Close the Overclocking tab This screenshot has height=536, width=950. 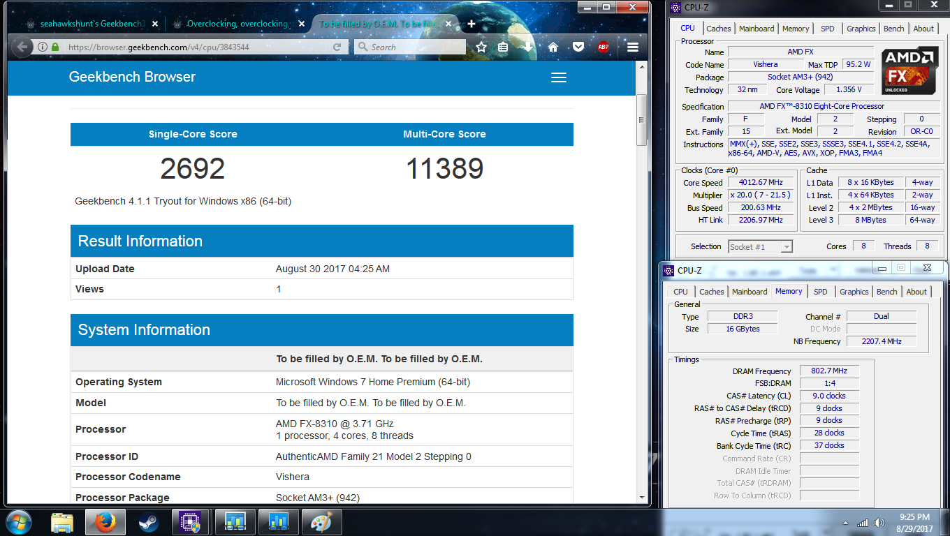(x=302, y=24)
